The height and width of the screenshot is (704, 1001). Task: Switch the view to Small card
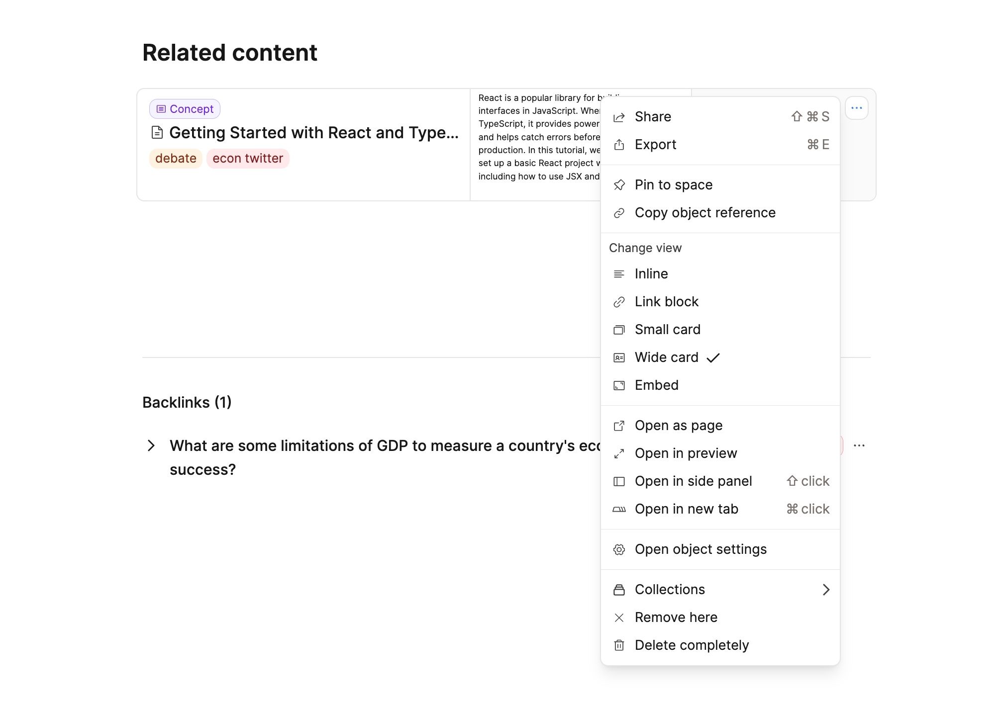point(668,329)
